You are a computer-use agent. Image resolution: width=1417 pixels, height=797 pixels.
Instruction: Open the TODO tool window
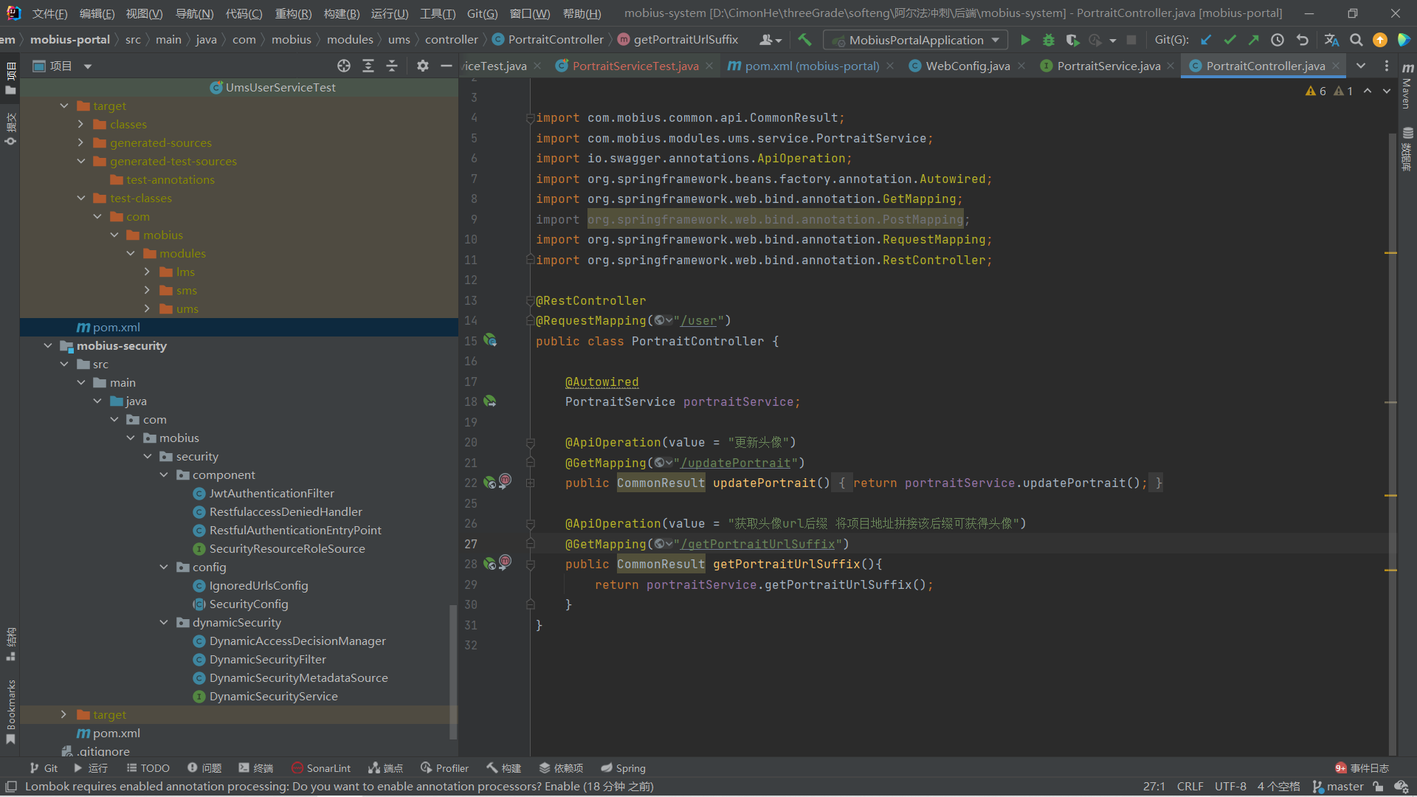point(148,768)
